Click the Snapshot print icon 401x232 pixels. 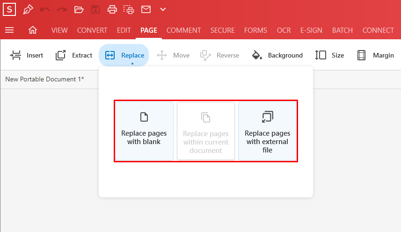(129, 10)
